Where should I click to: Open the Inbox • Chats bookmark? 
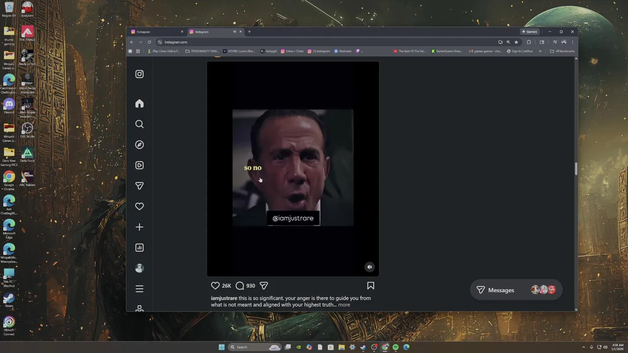[x=292, y=51]
